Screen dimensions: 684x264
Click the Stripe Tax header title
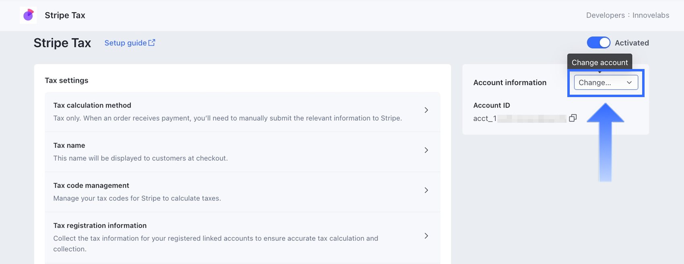(x=65, y=15)
